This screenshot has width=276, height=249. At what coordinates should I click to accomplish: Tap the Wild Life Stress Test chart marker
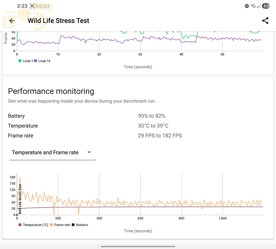[x=17, y=215]
